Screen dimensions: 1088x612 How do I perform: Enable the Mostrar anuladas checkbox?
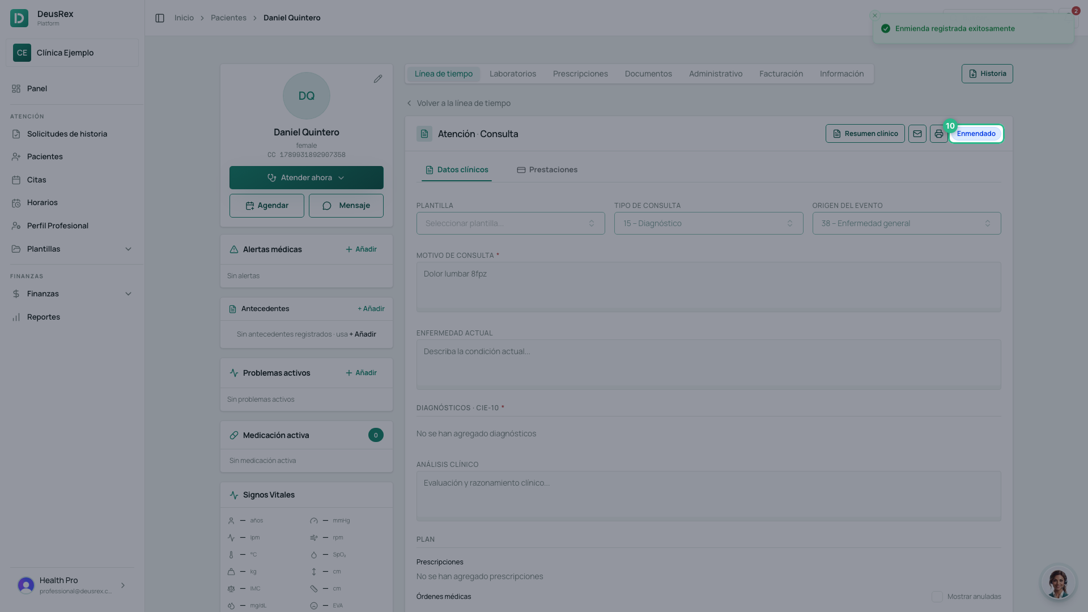click(937, 597)
